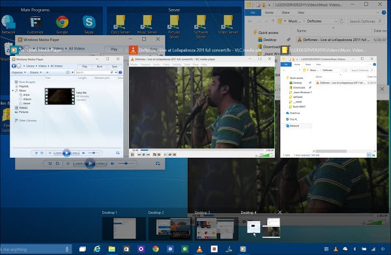The height and width of the screenshot is (255, 391).
Task: Open the Music Server folder shortcut
Action: click(147, 24)
